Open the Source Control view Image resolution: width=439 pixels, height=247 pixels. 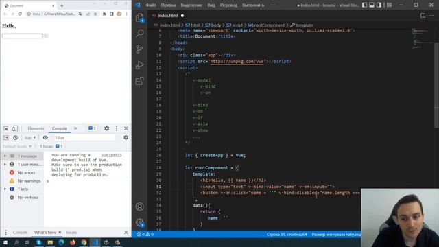(140, 49)
